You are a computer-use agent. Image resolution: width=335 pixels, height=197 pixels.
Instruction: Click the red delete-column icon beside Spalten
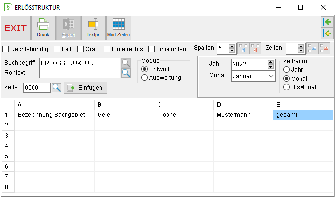[255, 48]
